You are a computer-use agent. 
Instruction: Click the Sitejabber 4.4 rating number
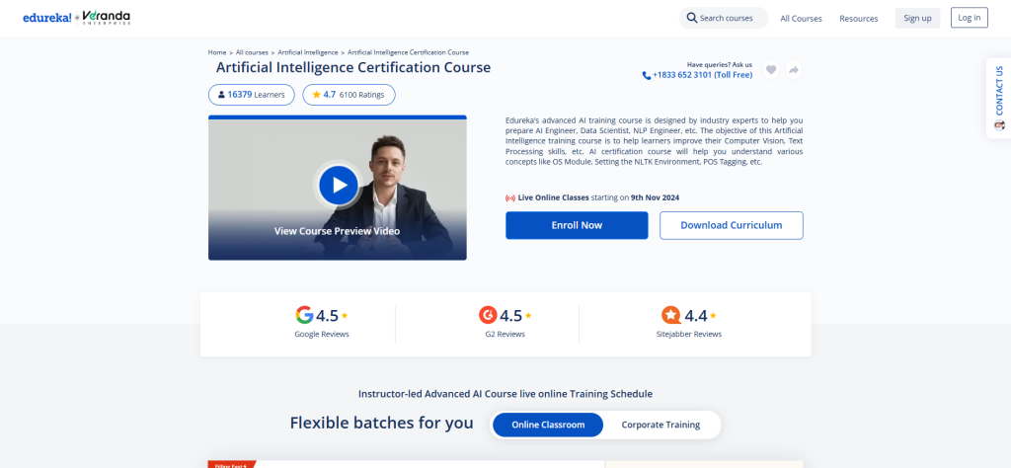pos(696,316)
